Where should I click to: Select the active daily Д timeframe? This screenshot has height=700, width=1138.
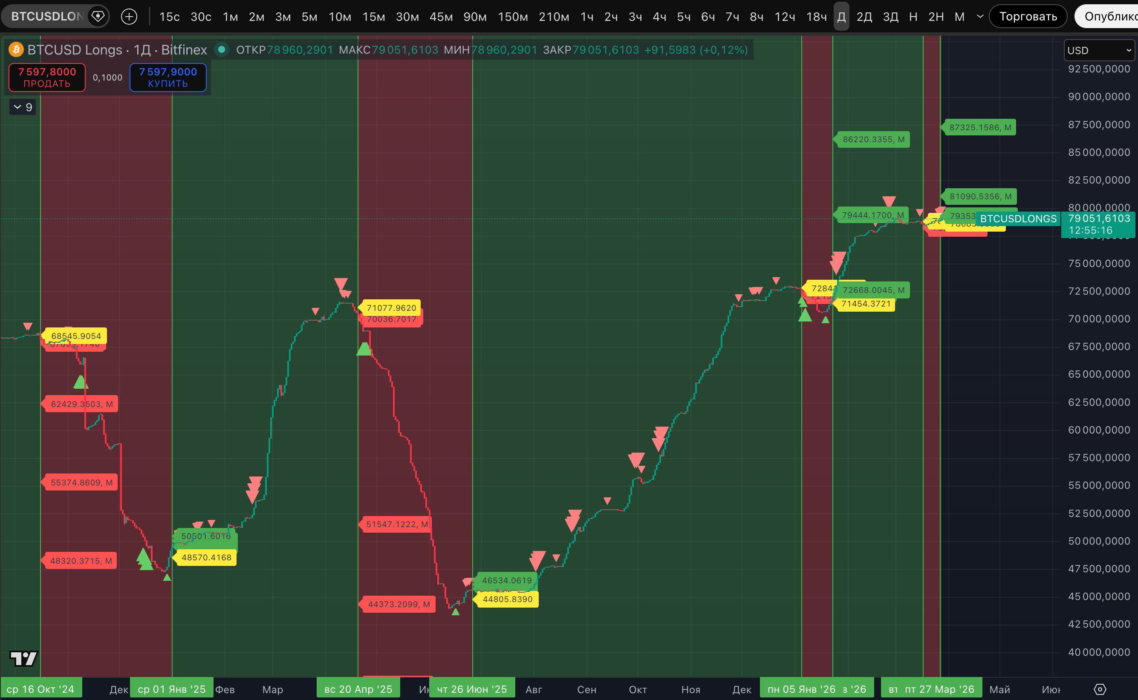[841, 17]
